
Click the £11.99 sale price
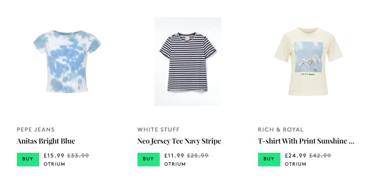click(x=175, y=156)
